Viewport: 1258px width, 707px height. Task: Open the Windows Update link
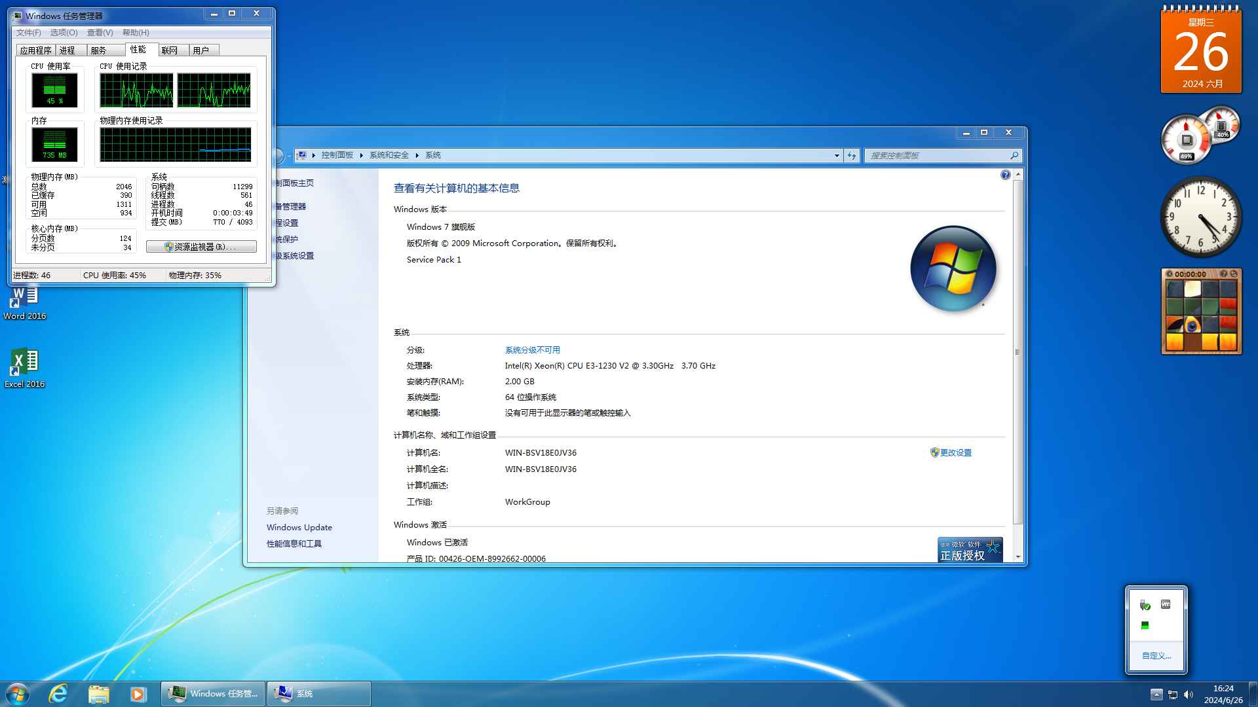click(299, 527)
